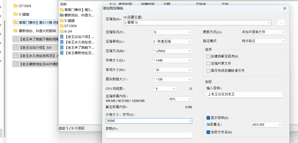Click the browse '...' button for archive path
Image resolution: width=298 pixels, height=143 pixels.
(281, 23)
